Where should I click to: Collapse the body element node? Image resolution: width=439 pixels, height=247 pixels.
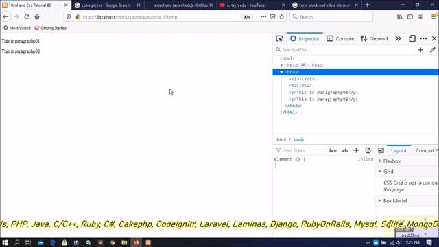[282, 72]
